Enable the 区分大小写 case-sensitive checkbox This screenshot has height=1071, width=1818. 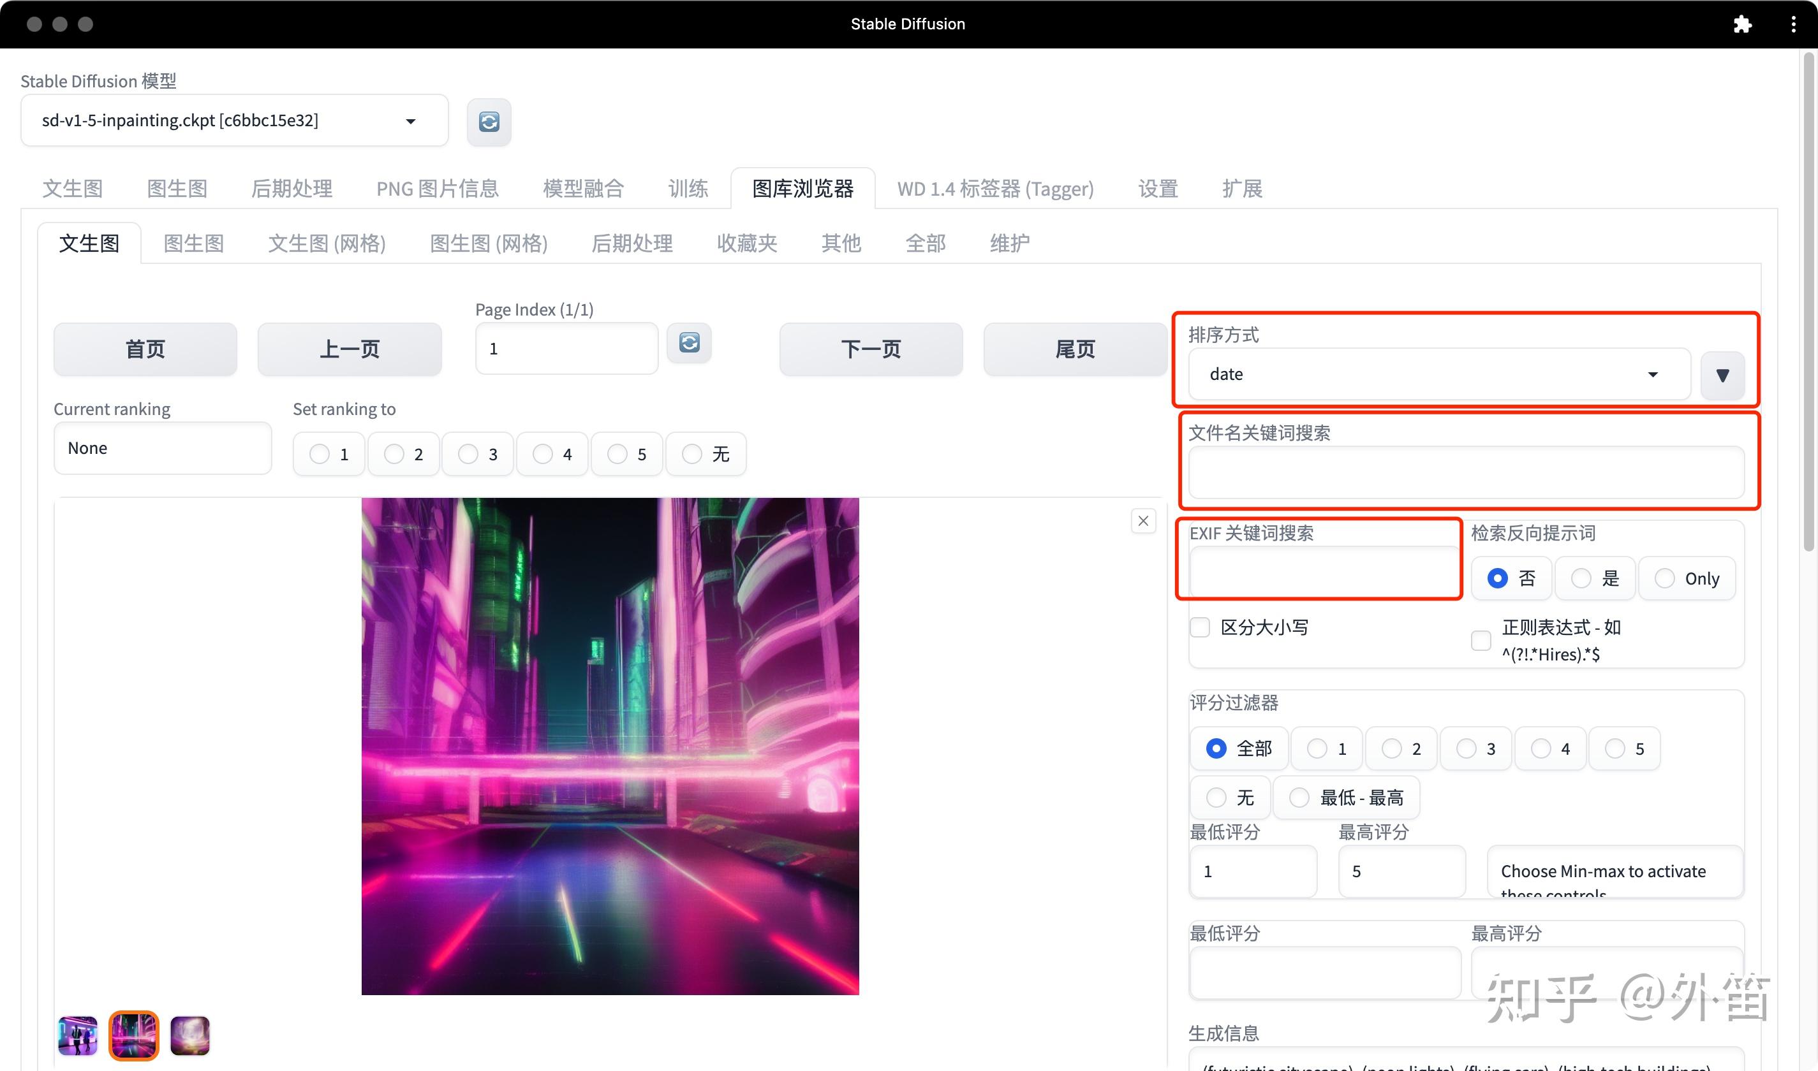click(x=1200, y=627)
